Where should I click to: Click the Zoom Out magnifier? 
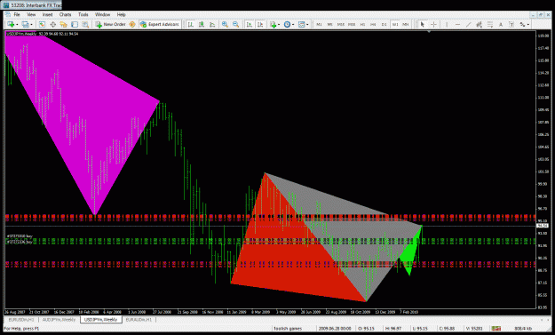coord(235,24)
